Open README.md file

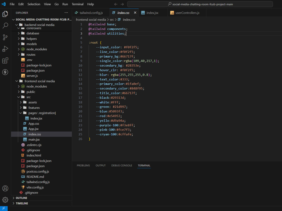click(x=35, y=177)
